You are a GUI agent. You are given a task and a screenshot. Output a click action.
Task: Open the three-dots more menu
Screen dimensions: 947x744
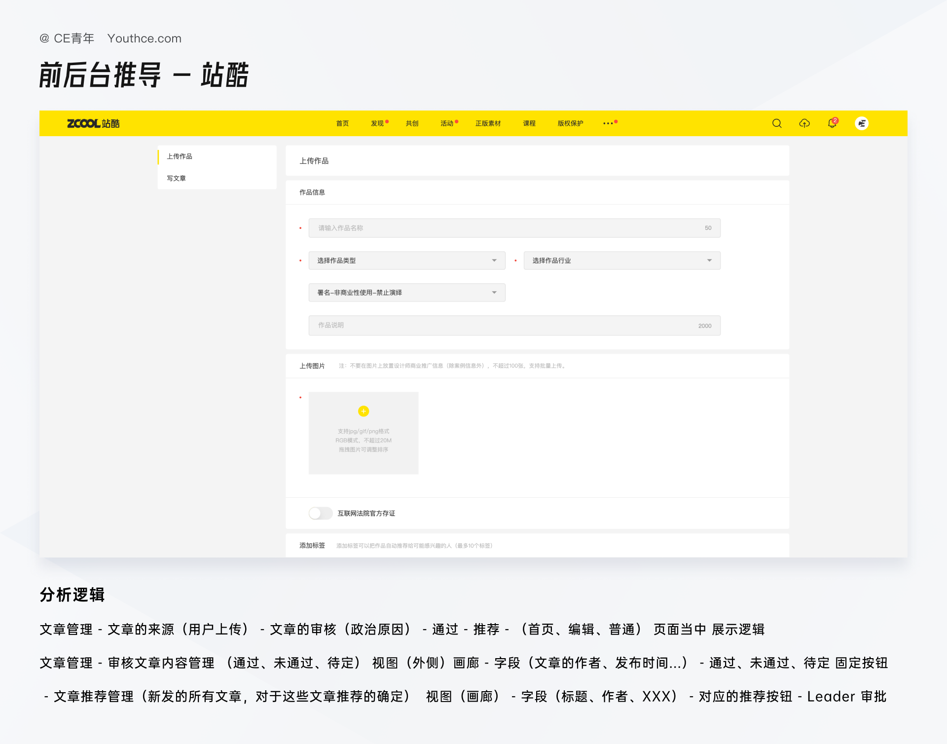coord(608,123)
